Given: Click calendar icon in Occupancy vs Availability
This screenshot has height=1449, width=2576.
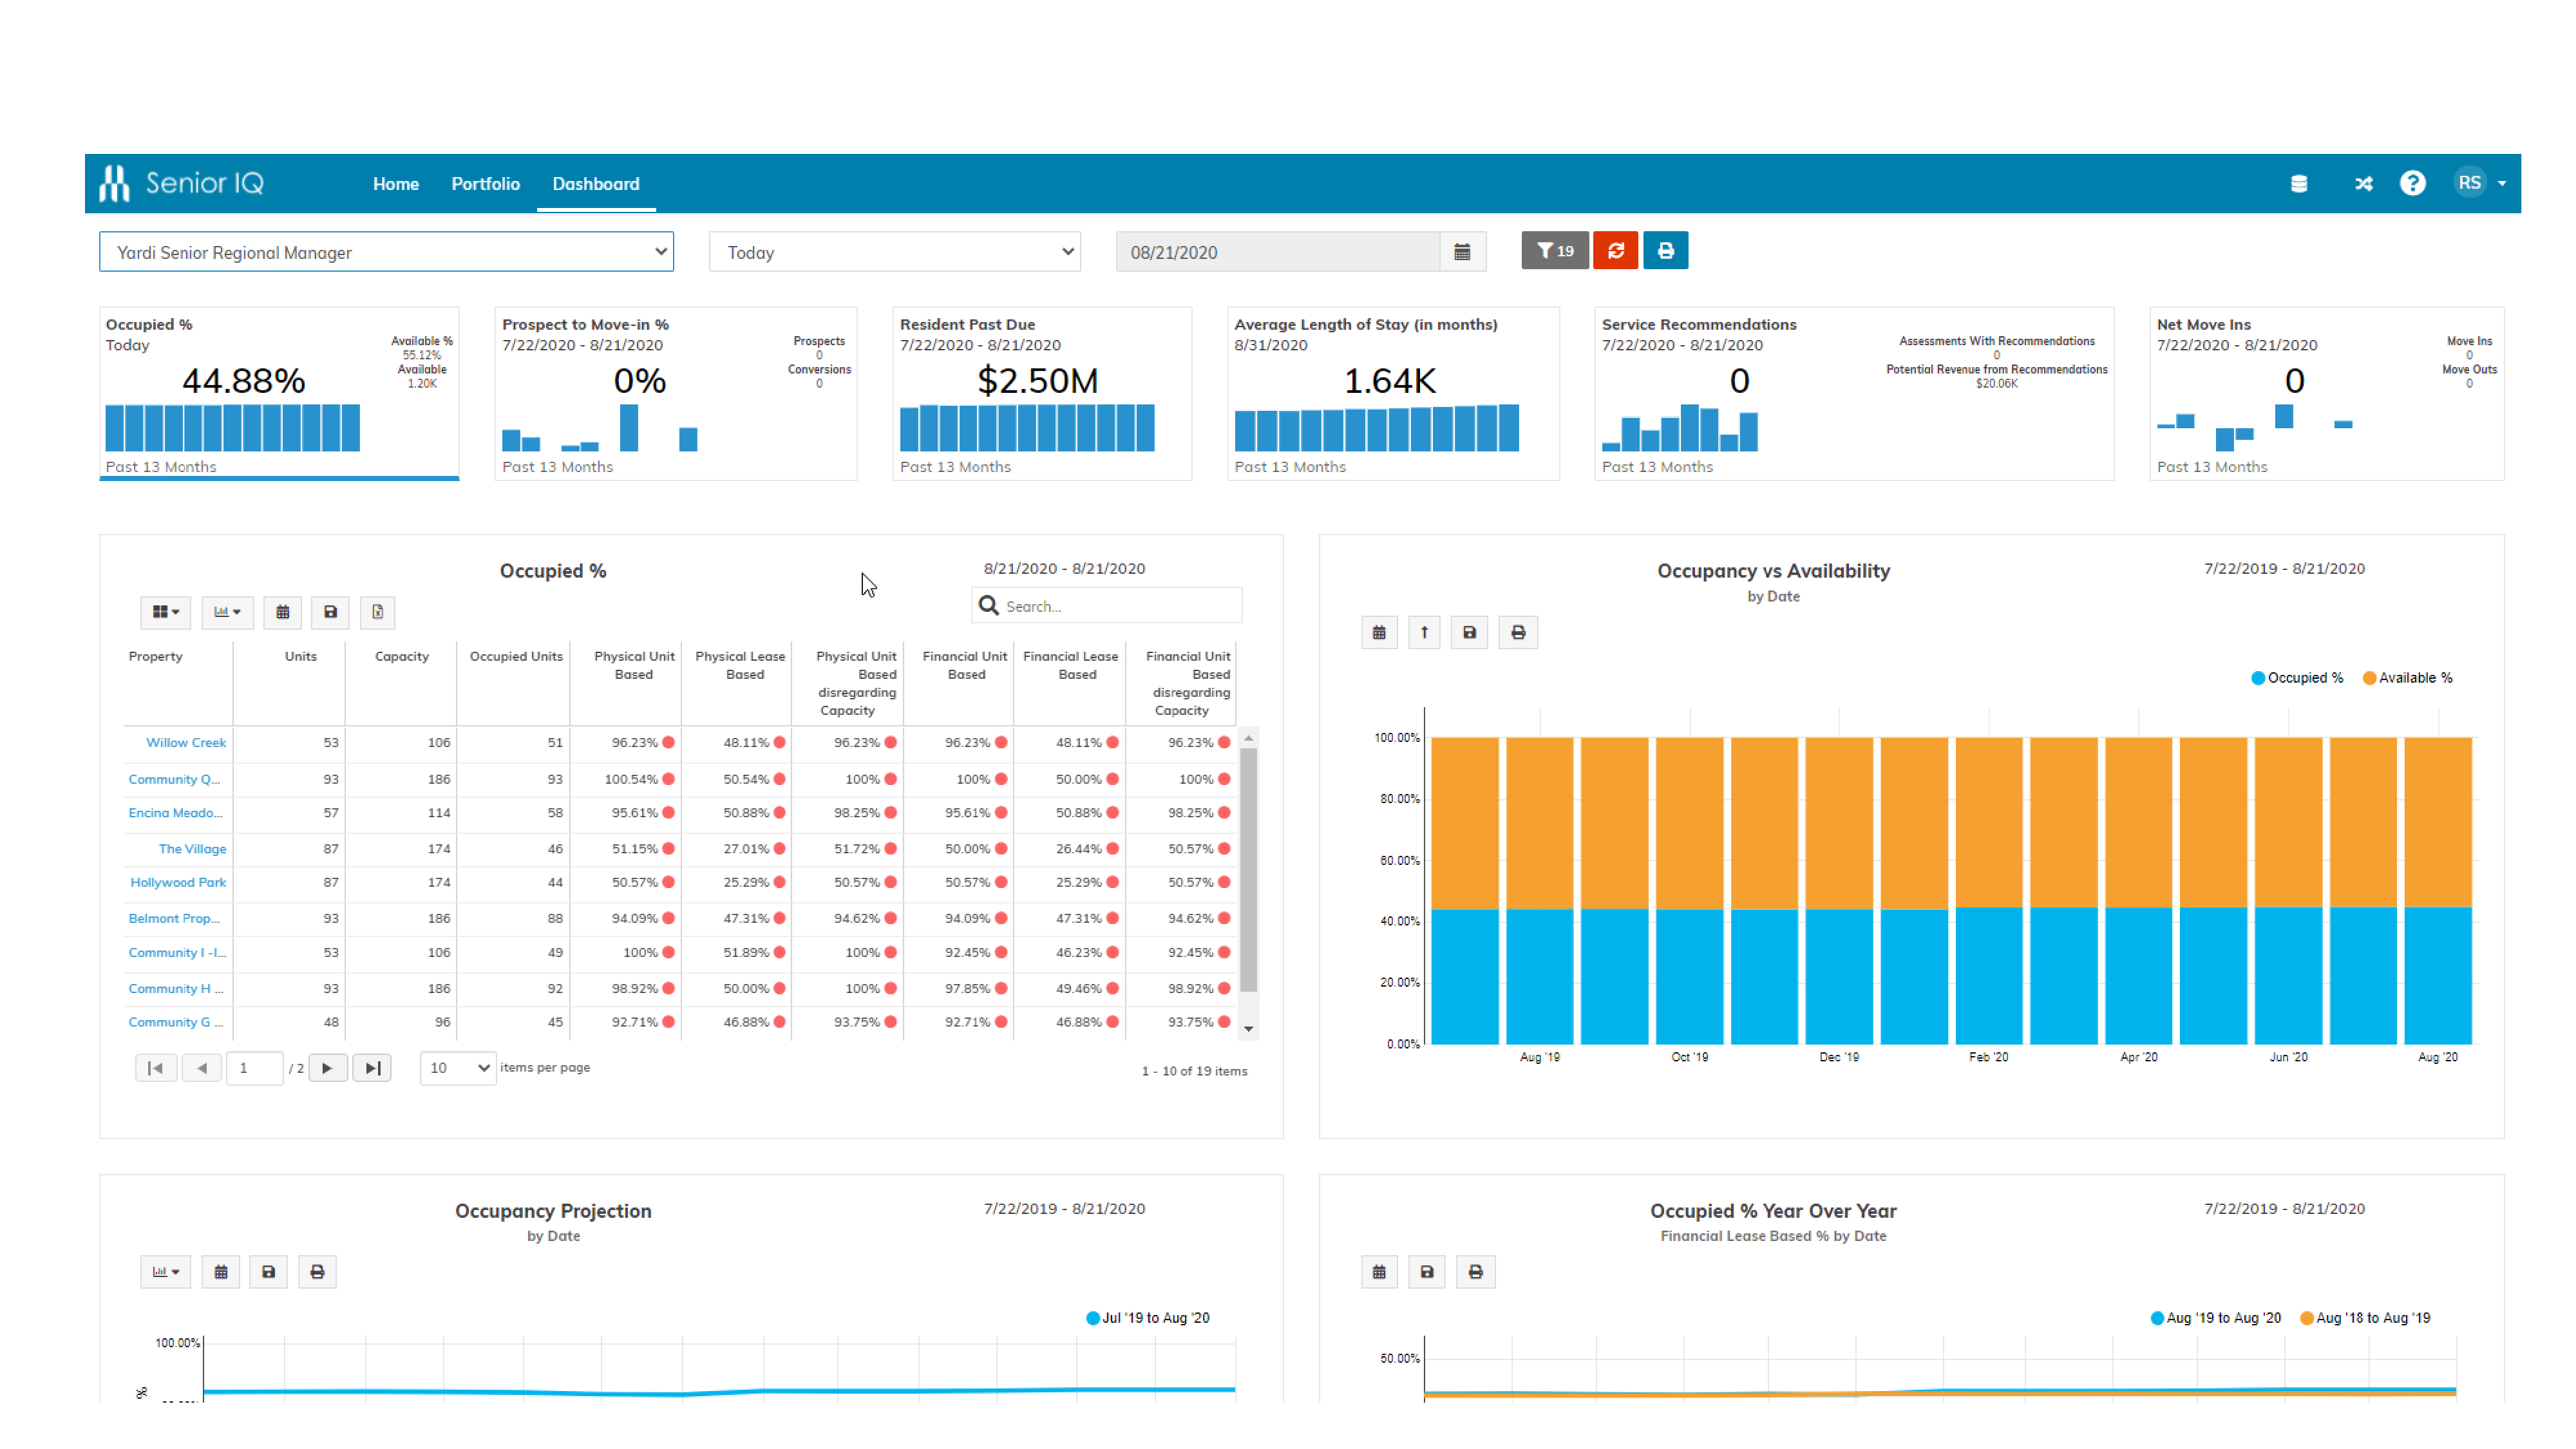Looking at the screenshot, I should (1379, 632).
